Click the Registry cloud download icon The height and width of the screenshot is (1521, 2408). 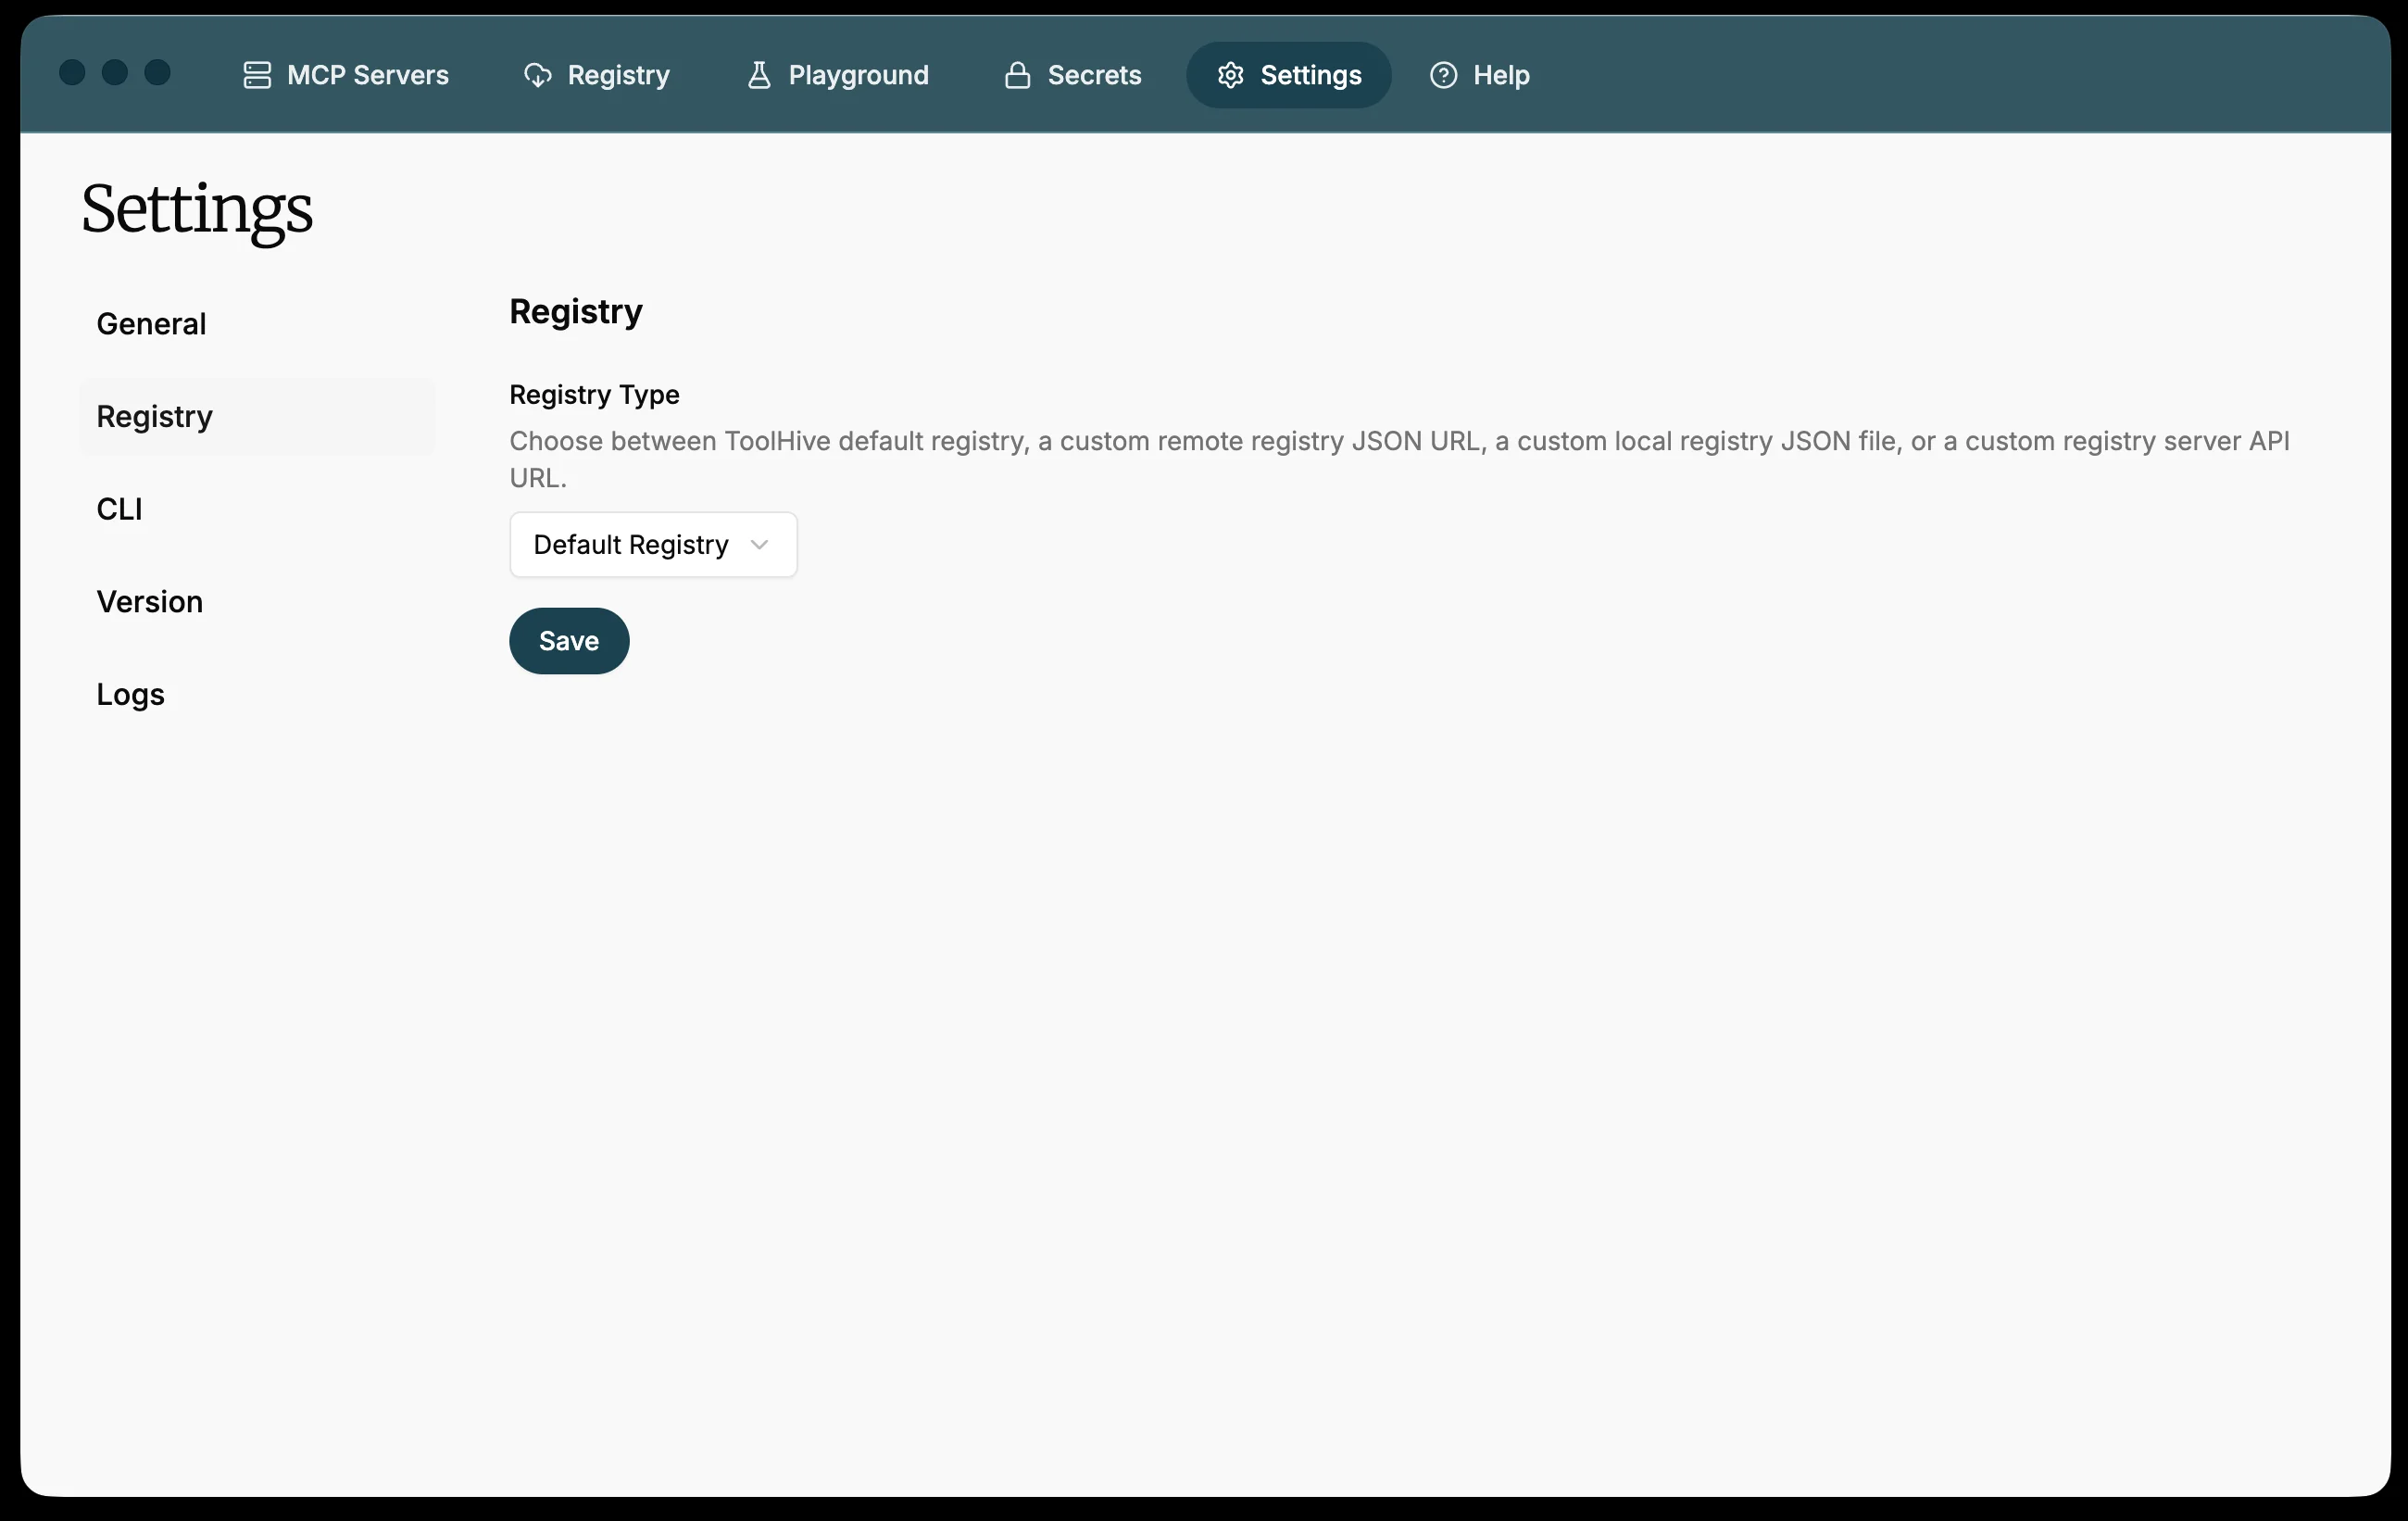538,75
